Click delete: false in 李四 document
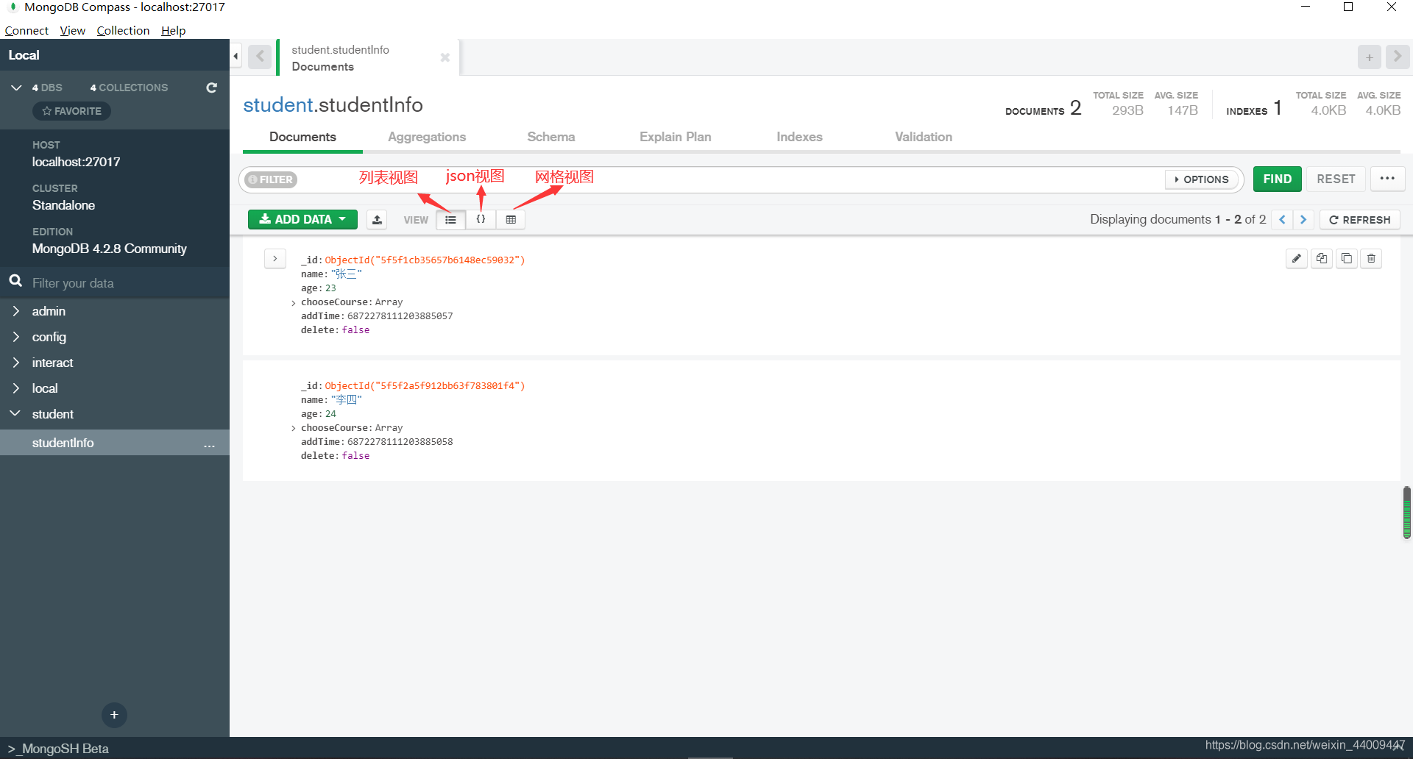Image resolution: width=1413 pixels, height=759 pixels. tap(335, 456)
